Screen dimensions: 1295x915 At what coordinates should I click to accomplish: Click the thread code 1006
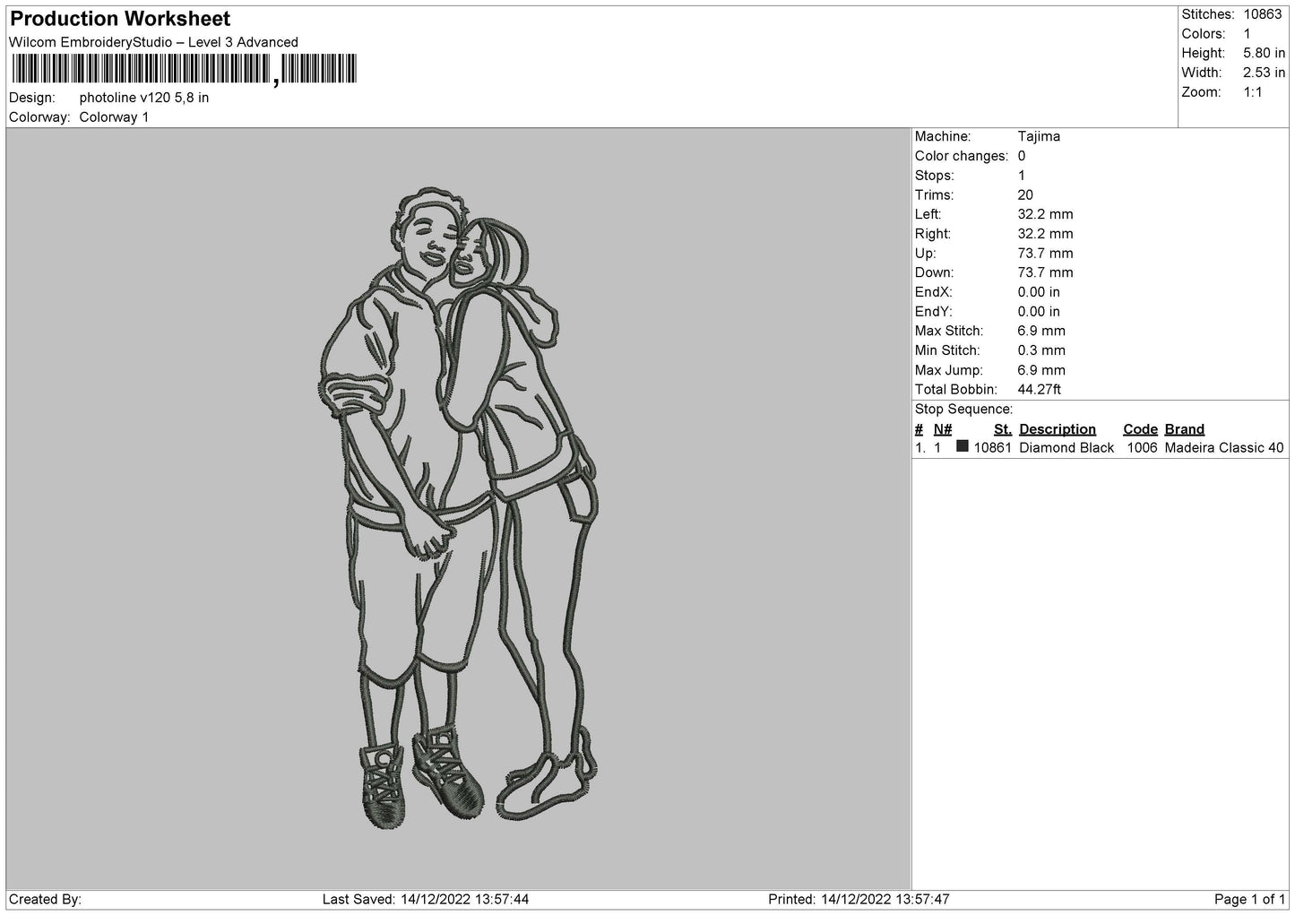(x=1142, y=448)
